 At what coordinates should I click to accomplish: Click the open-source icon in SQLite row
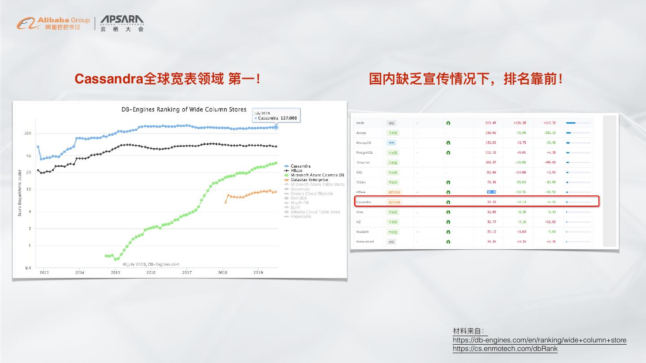[x=448, y=182]
